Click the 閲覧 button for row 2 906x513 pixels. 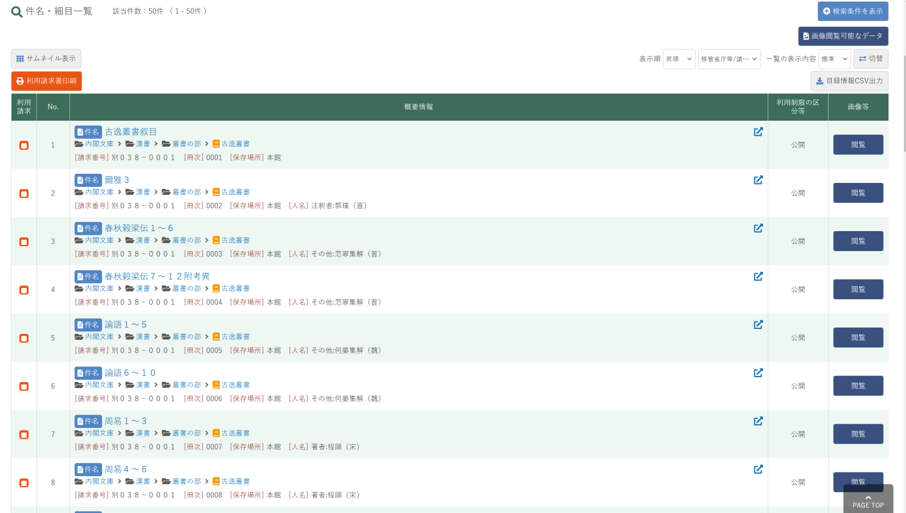[858, 193]
